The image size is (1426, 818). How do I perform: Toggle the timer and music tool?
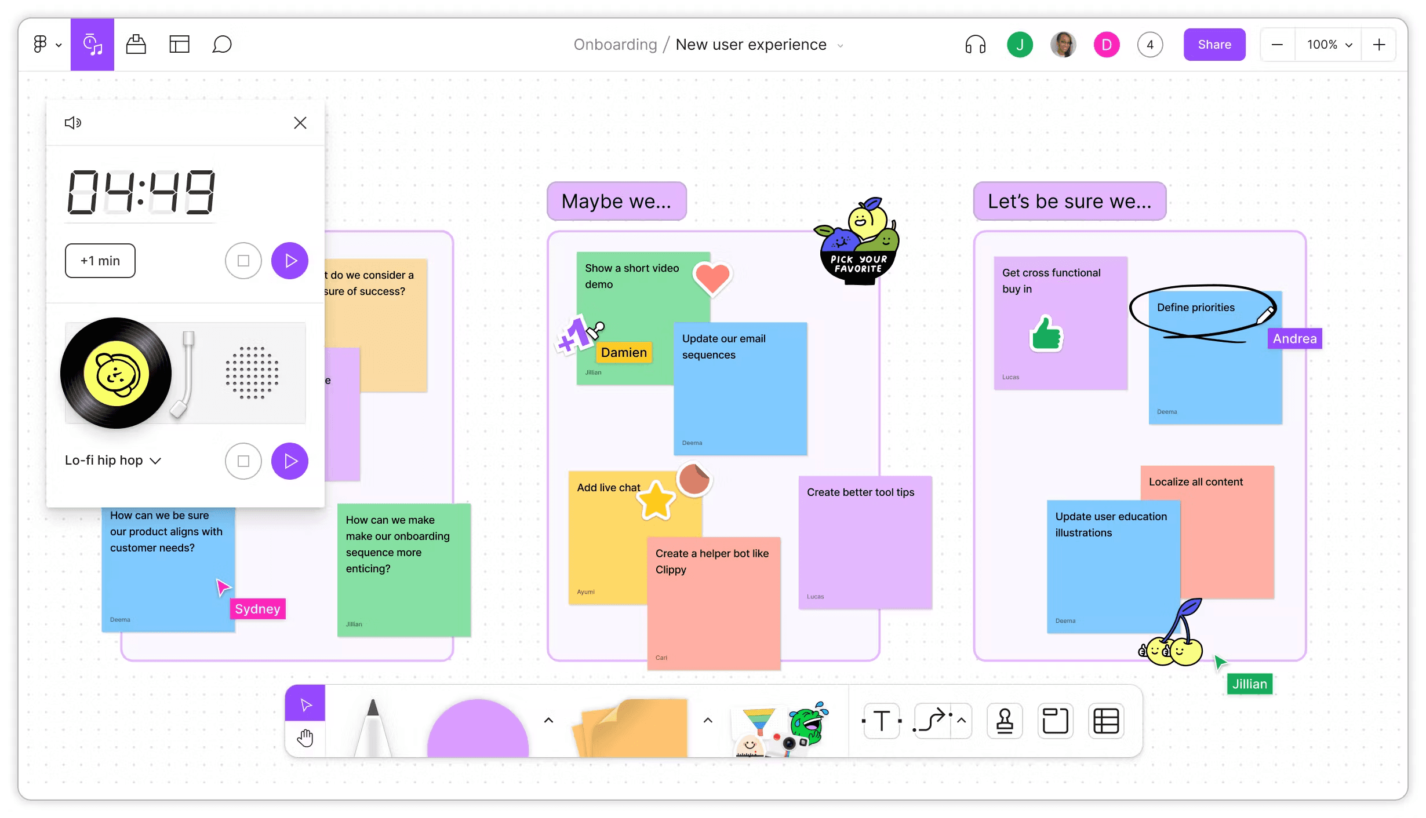pos(92,45)
